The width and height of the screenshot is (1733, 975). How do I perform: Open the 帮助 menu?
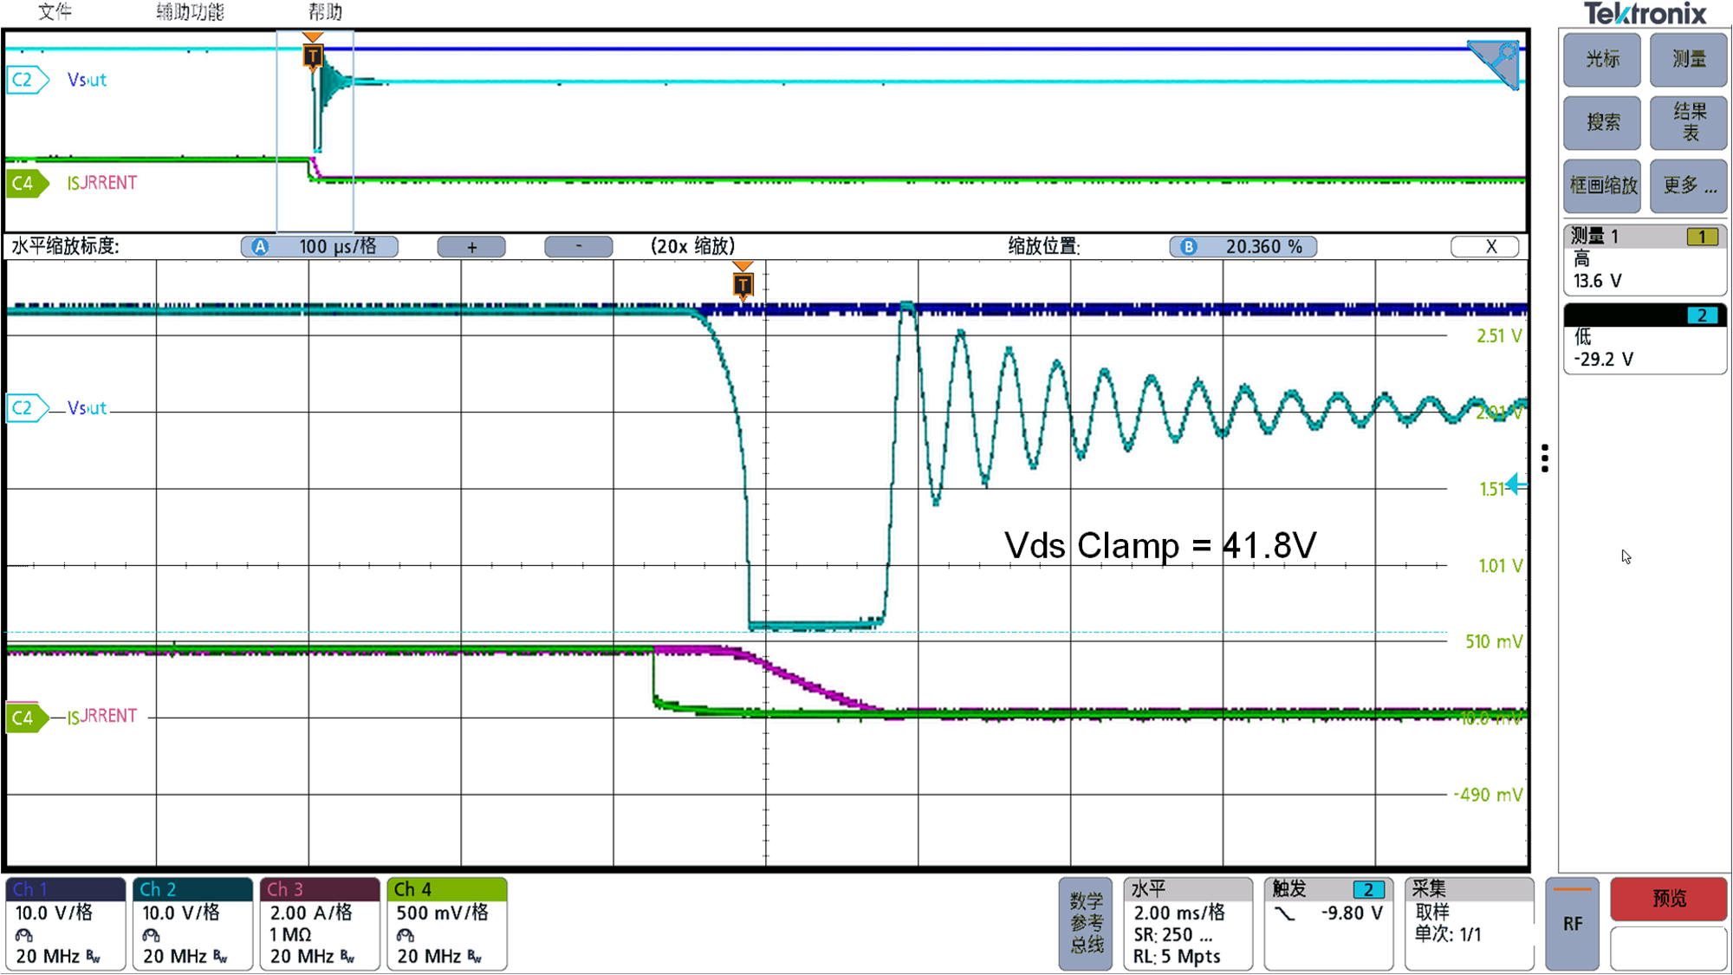325,12
